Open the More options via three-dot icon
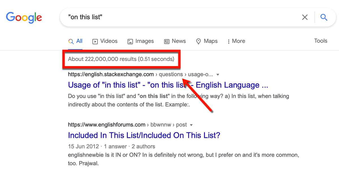This screenshot has width=339, height=172. coord(228,41)
